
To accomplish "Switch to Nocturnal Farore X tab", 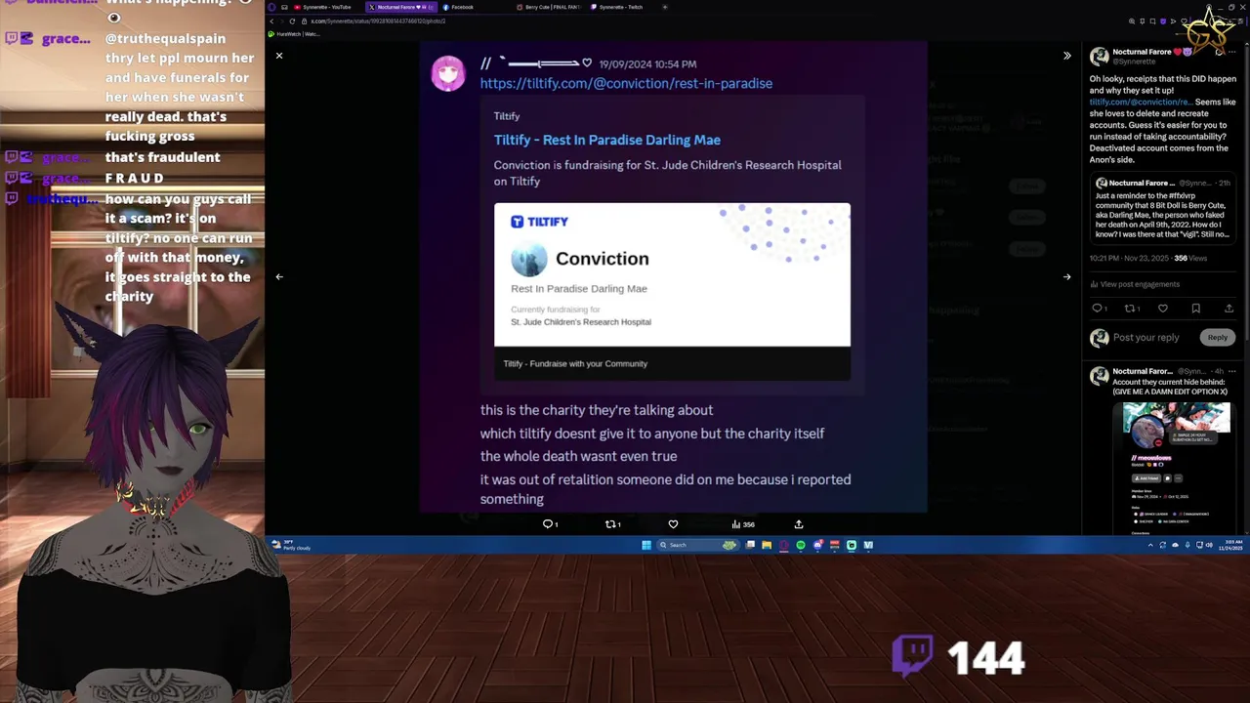I will (400, 7).
